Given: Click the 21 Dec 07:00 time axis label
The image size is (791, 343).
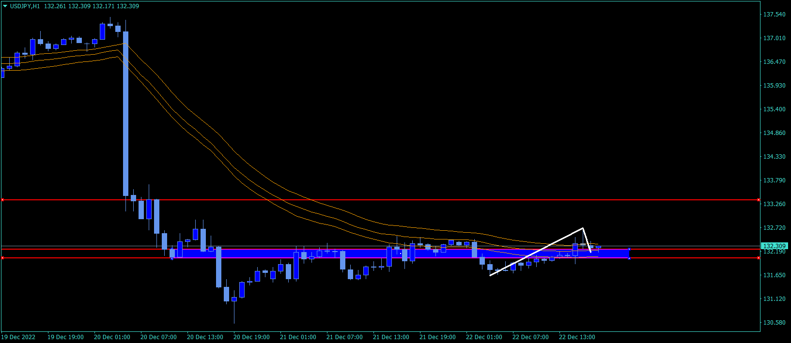Looking at the screenshot, I should (344, 337).
